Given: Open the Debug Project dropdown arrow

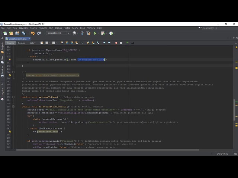Looking at the screenshot, I should click(106, 33).
